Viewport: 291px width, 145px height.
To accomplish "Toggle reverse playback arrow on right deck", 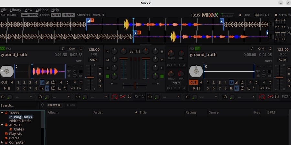I will pyautogui.click(x=201, y=82).
